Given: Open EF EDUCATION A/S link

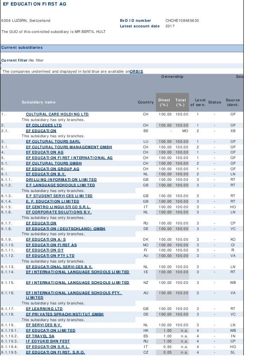Looking at the screenshot, I should (46, 239).
